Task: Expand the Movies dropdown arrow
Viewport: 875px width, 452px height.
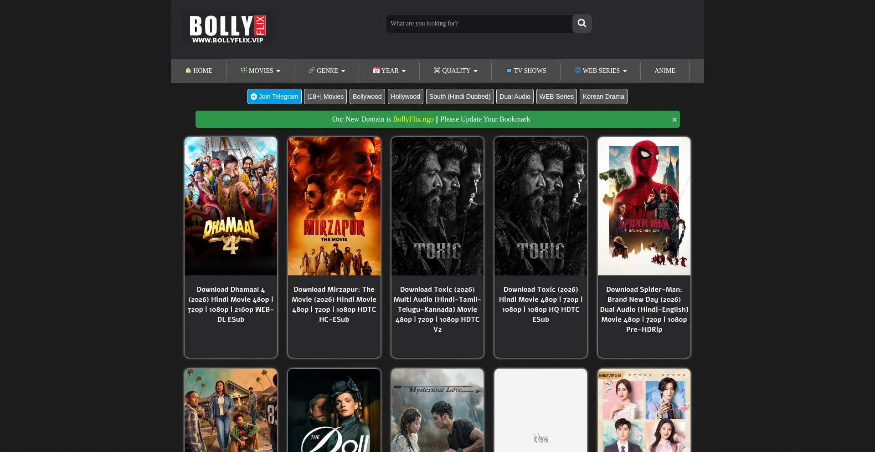Action: [x=278, y=71]
